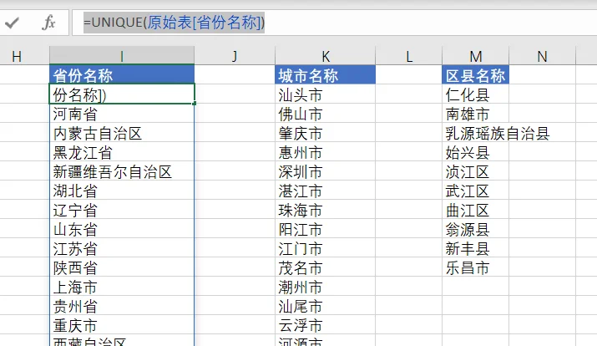Select cell 辽宁省
The height and width of the screenshot is (346, 597).
pyautogui.click(x=122, y=209)
